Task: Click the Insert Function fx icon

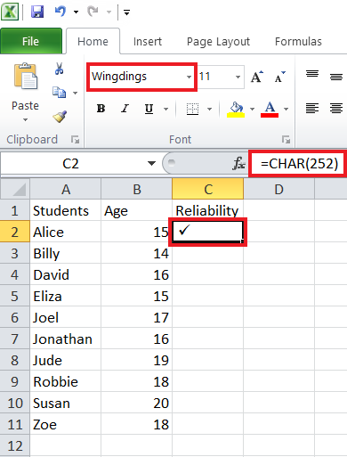Action: point(238,163)
